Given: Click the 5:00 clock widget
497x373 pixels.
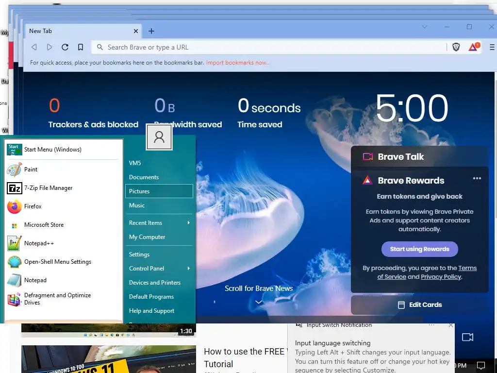Looking at the screenshot, I should (x=412, y=108).
